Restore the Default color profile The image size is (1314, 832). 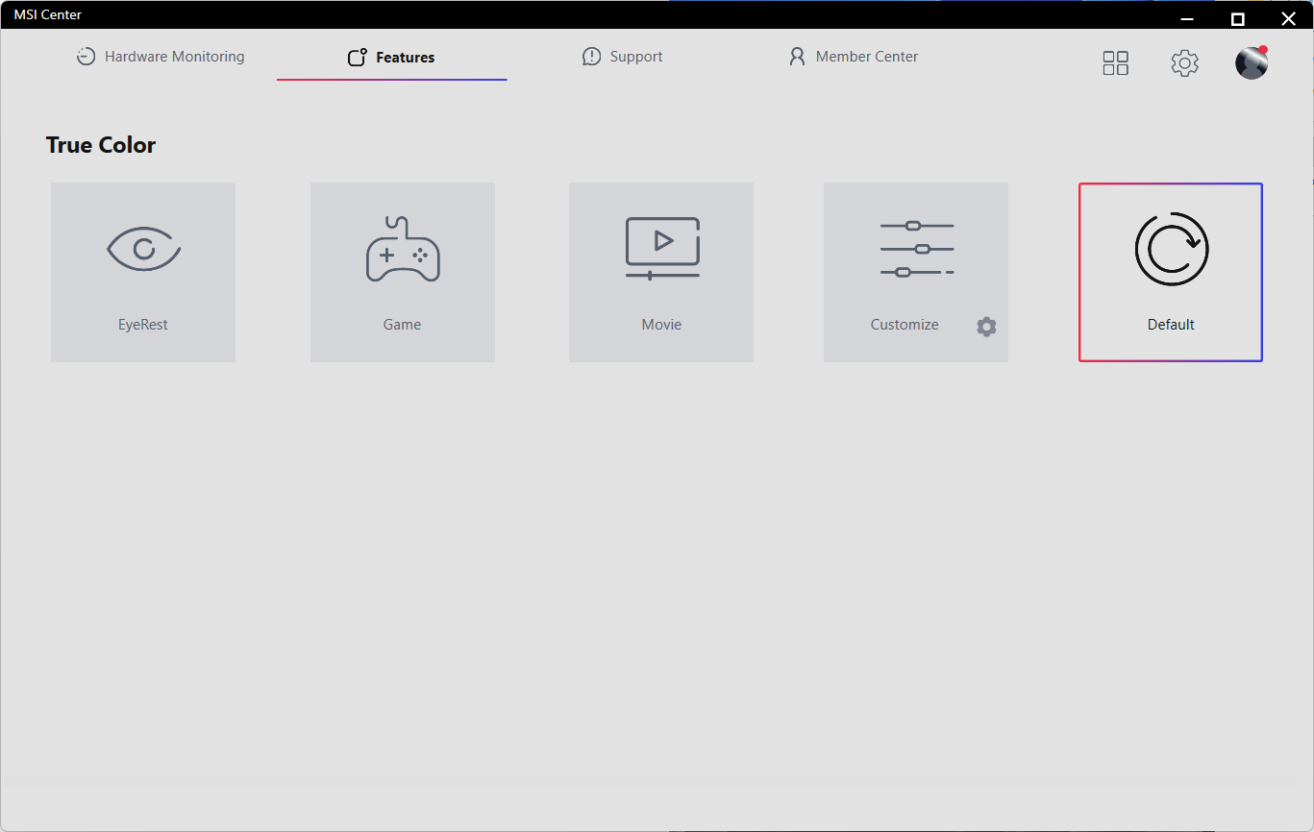1171,272
